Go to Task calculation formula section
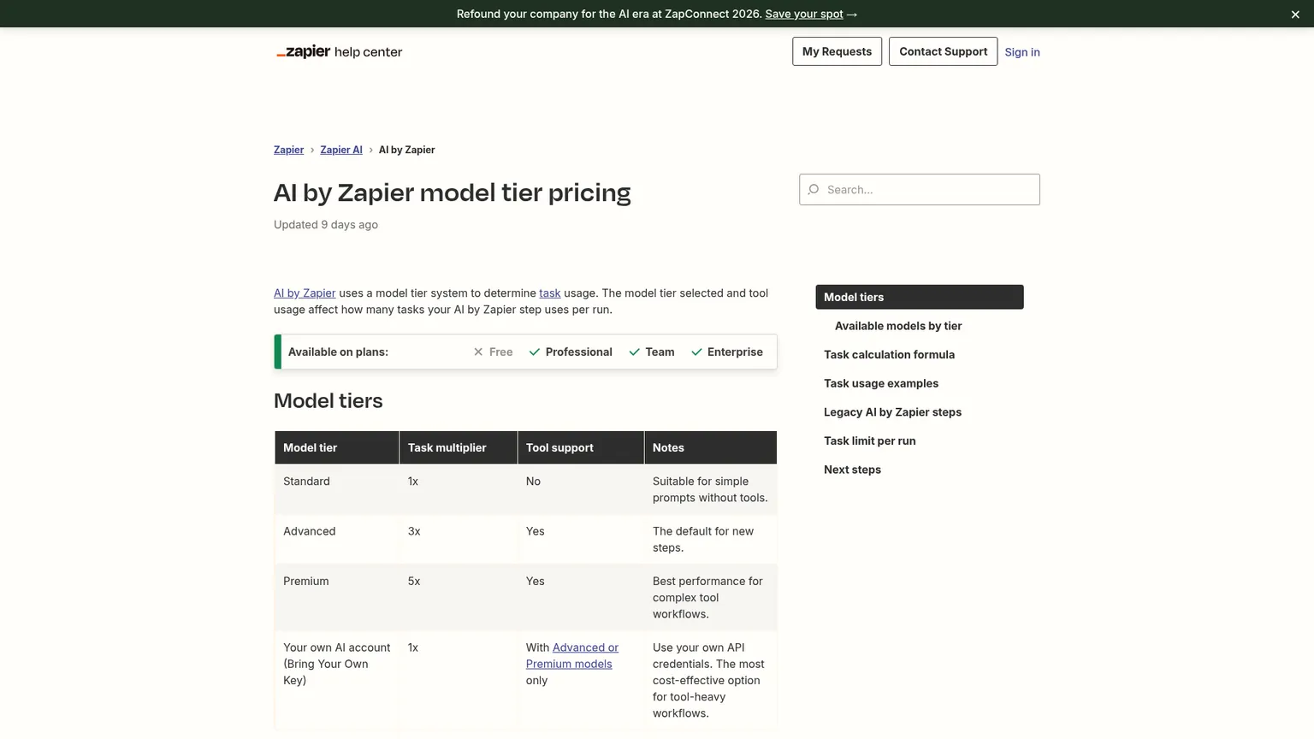This screenshot has height=739, width=1314. click(889, 355)
